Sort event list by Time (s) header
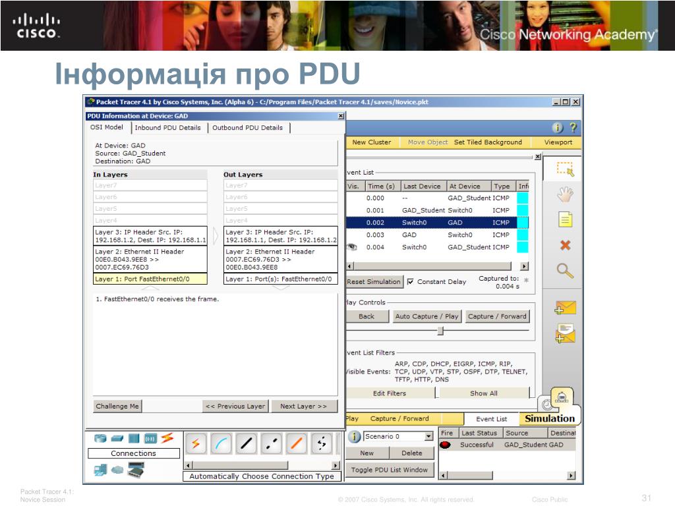 [382, 186]
